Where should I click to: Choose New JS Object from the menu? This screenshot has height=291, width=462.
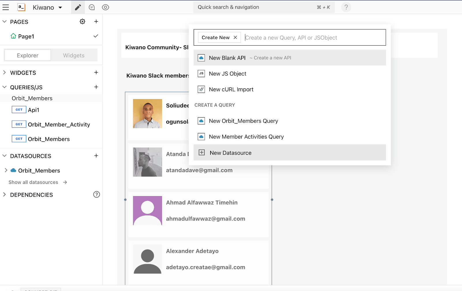click(228, 74)
